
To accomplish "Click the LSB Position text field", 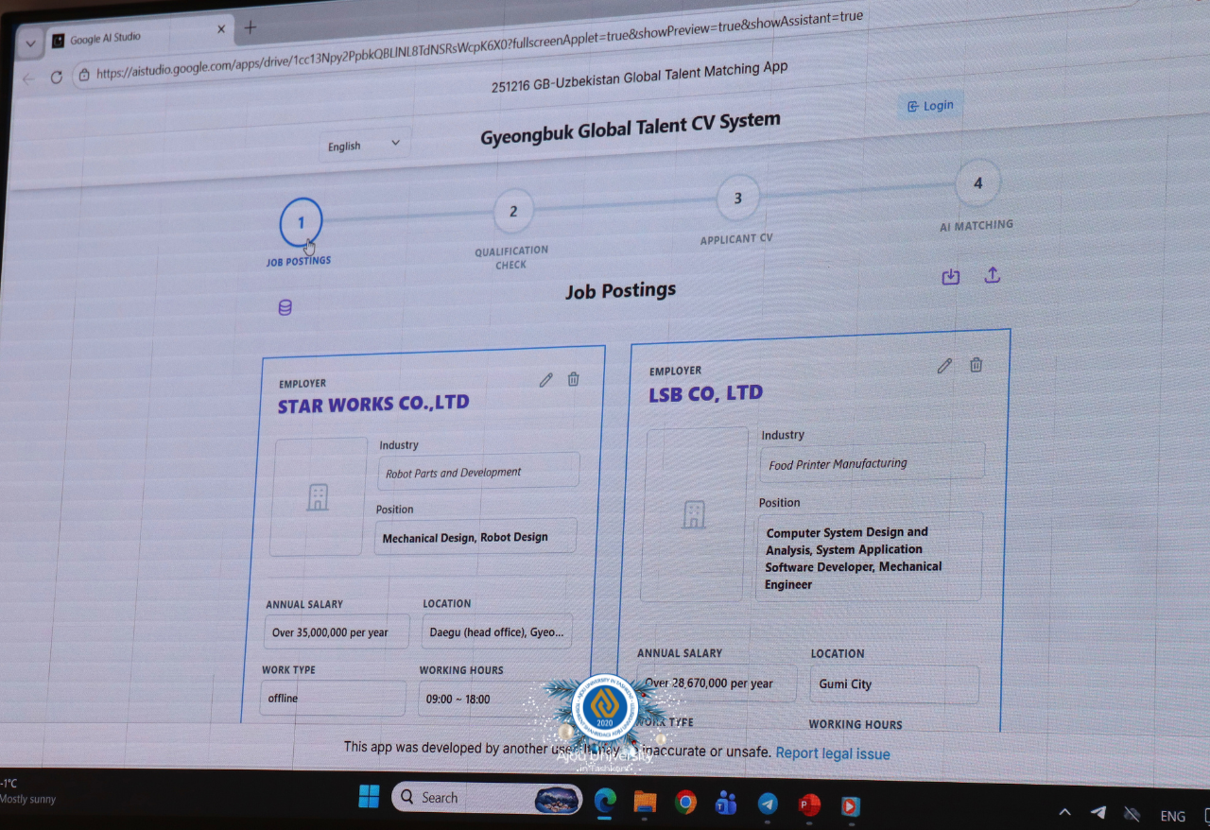I will coord(869,558).
